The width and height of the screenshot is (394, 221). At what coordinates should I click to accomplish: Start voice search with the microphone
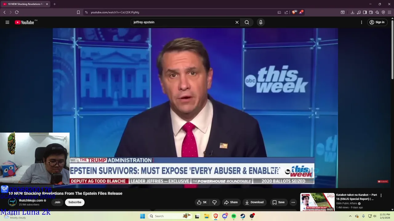tap(261, 22)
